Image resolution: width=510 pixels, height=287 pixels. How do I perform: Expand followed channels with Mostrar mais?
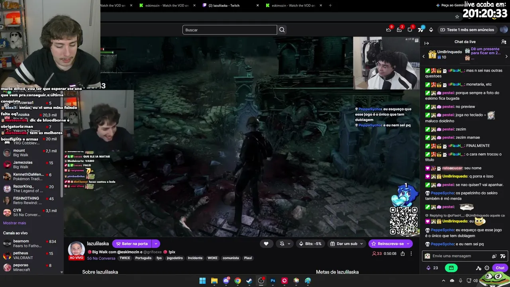(14, 223)
